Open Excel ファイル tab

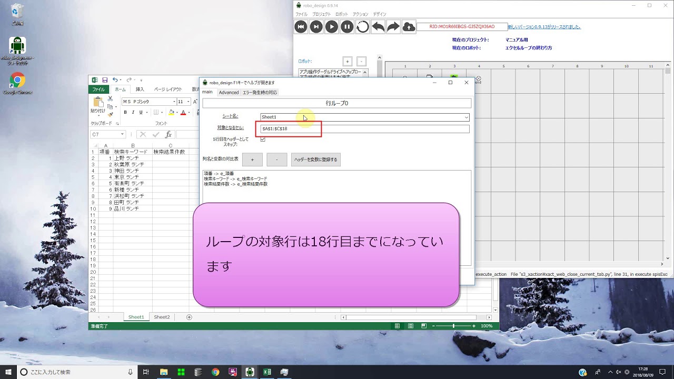(x=98, y=89)
